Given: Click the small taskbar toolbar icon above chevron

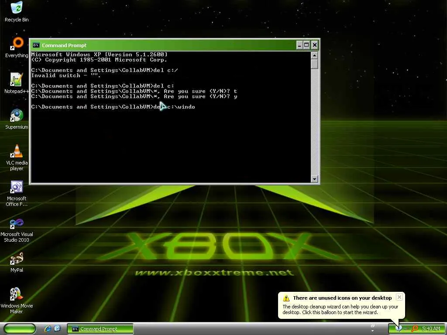Looking at the screenshot, I should click(373, 326).
